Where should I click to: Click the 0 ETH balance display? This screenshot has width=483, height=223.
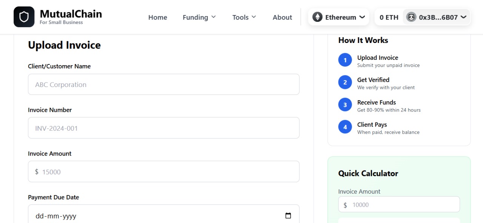pyautogui.click(x=389, y=17)
